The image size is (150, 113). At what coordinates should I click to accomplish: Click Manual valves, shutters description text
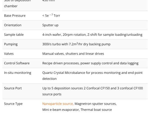pos(73,54)
